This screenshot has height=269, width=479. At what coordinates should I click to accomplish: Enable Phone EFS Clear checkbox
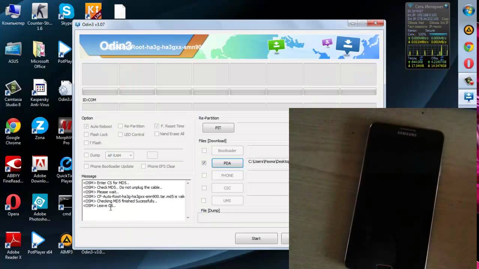click(x=143, y=166)
